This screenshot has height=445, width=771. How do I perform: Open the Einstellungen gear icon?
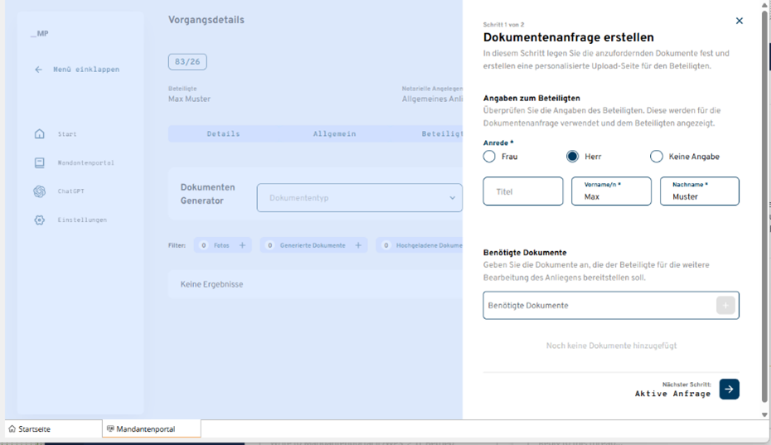(39, 220)
